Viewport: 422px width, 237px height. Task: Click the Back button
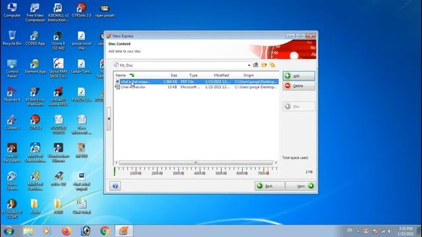click(270, 186)
